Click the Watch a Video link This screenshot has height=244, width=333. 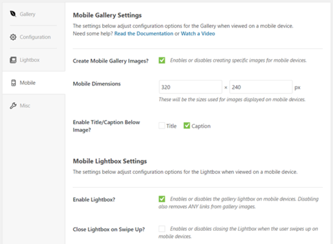pyautogui.click(x=197, y=34)
